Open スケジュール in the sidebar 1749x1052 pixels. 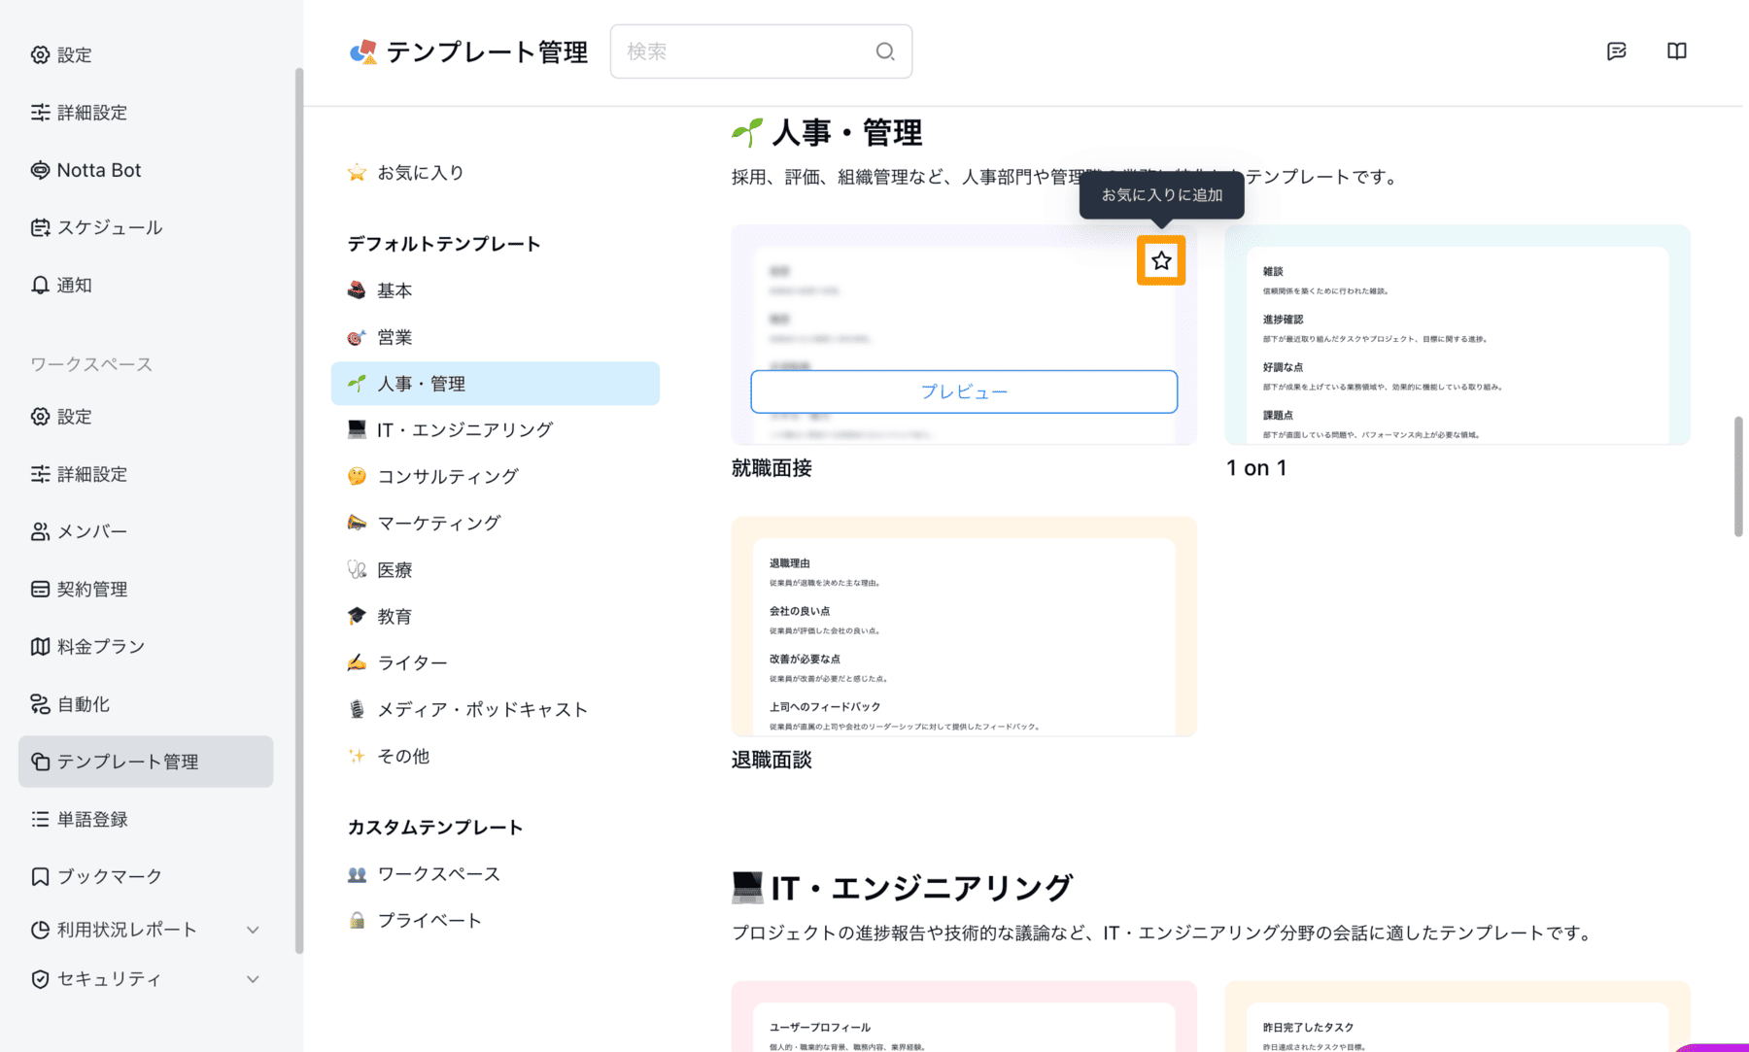[146, 227]
